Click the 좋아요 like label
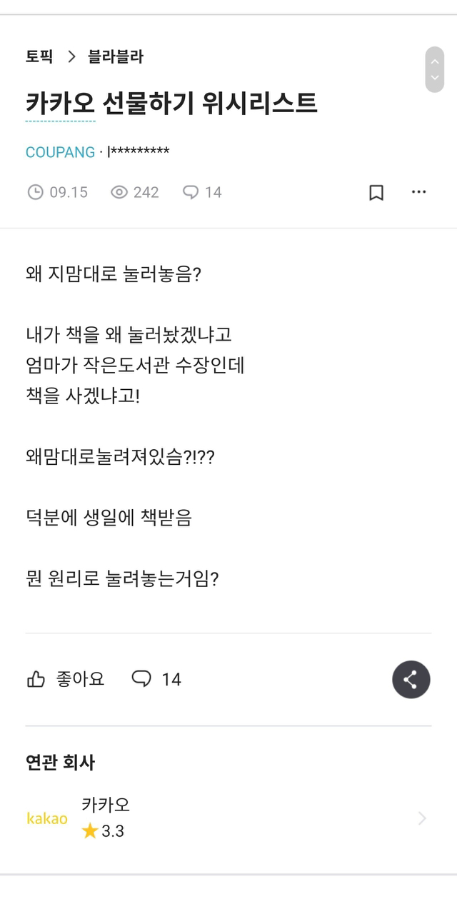Screen dimensions: 457x904 [x=81, y=679]
